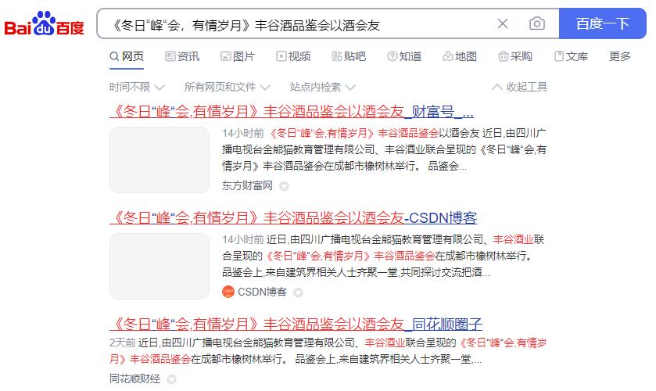Viewport: 656px width, 391px height.
Task: Click the round icon beside CSDN博客 source
Action: pos(298,292)
